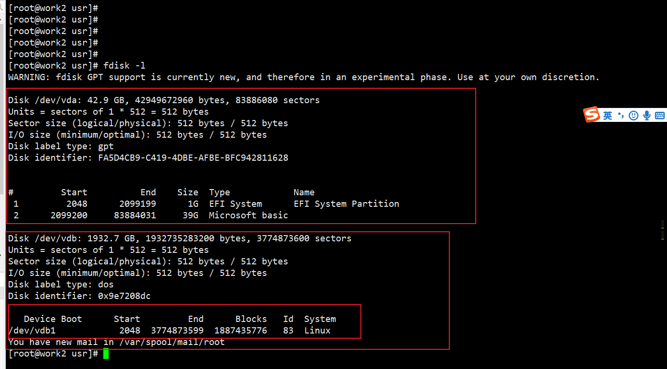This screenshot has width=667, height=369.
Task: Click the 'Name' column header in vda table
Action: point(304,192)
